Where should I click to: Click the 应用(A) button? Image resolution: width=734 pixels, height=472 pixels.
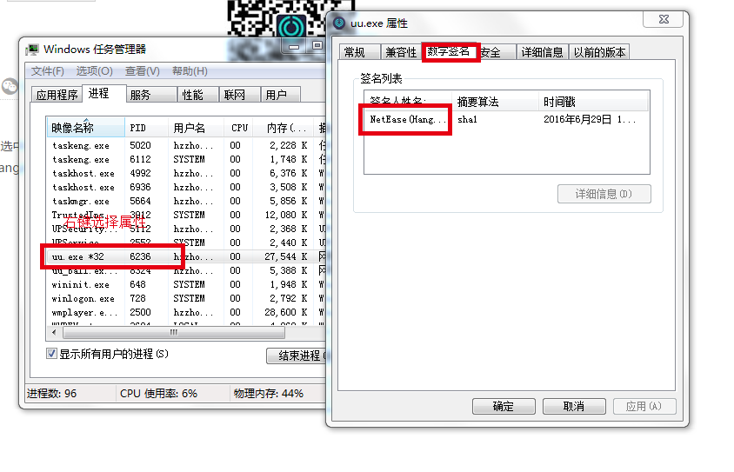click(644, 406)
